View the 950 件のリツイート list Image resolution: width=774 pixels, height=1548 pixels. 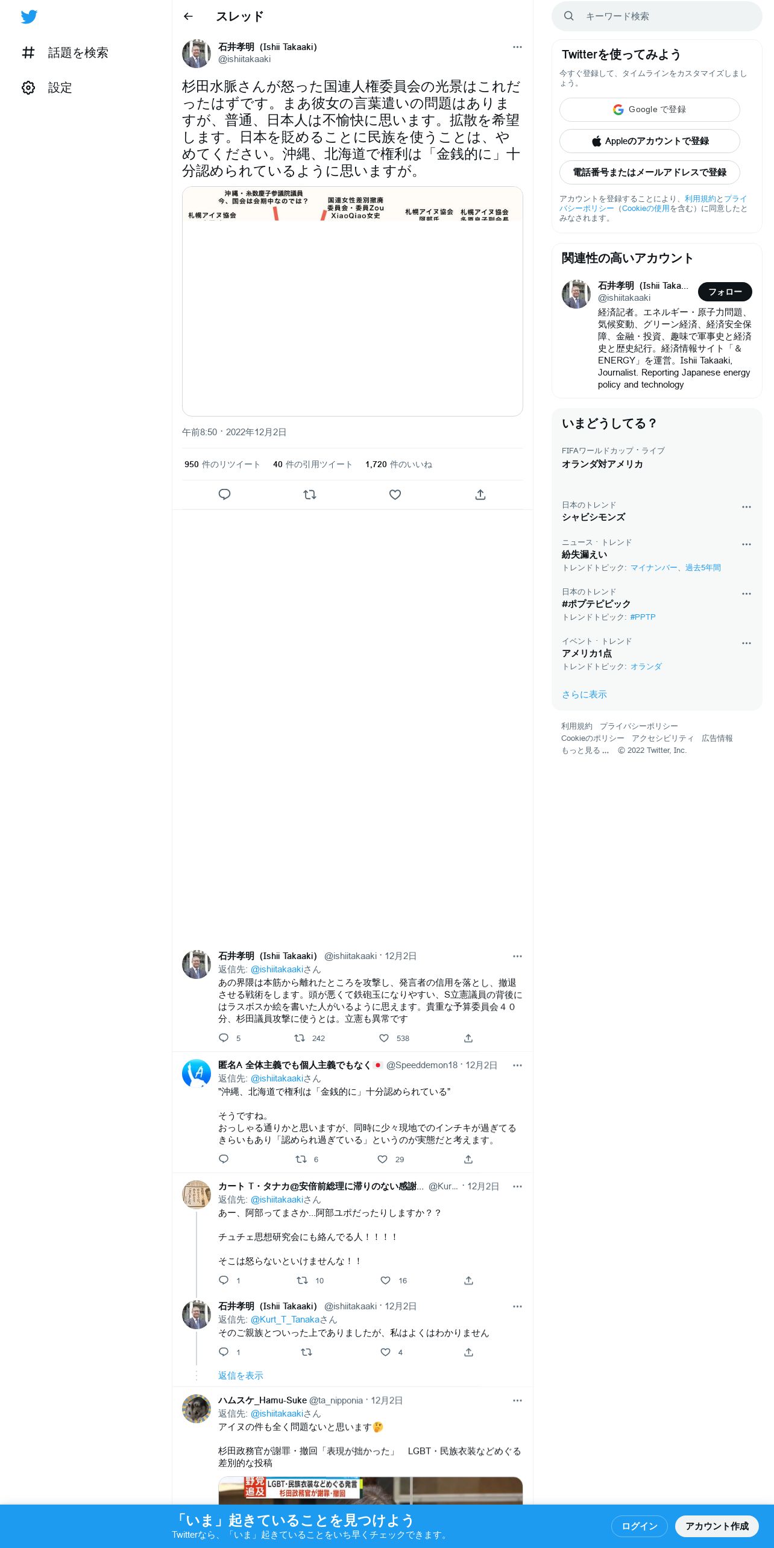222,464
